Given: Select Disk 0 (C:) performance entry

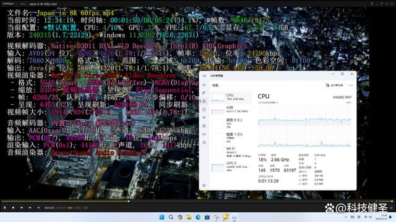Looking at the screenshot, I should point(231,123).
